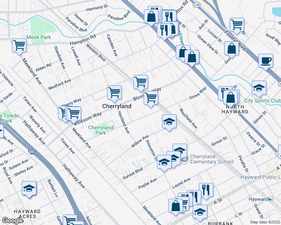The image size is (281, 225).
Task: Select the Harmony Dr street label
Action: tap(97, 8)
